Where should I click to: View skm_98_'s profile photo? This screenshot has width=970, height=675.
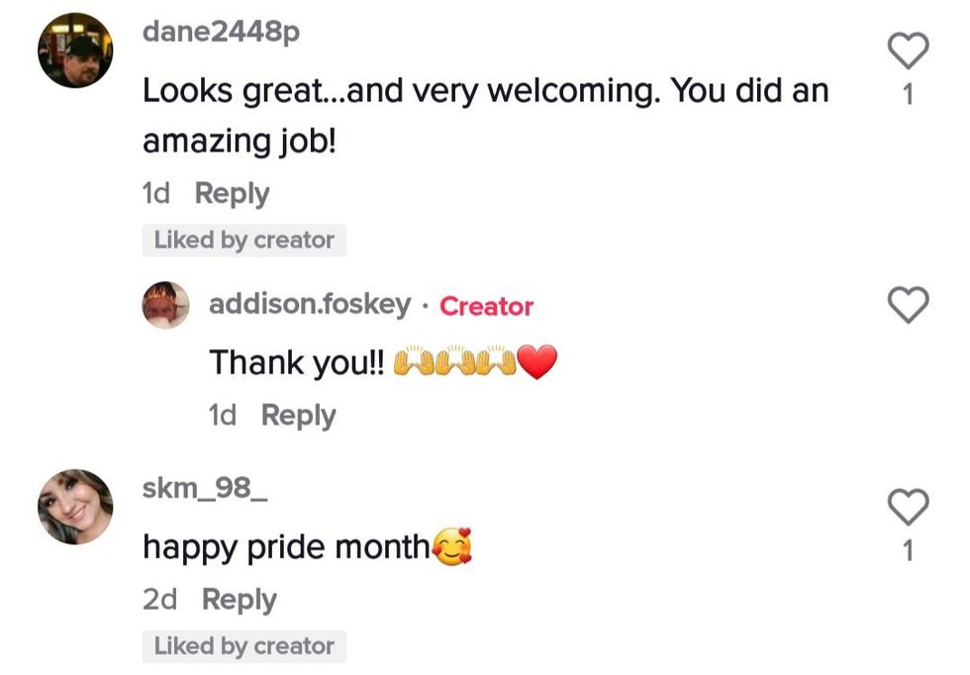[75, 507]
